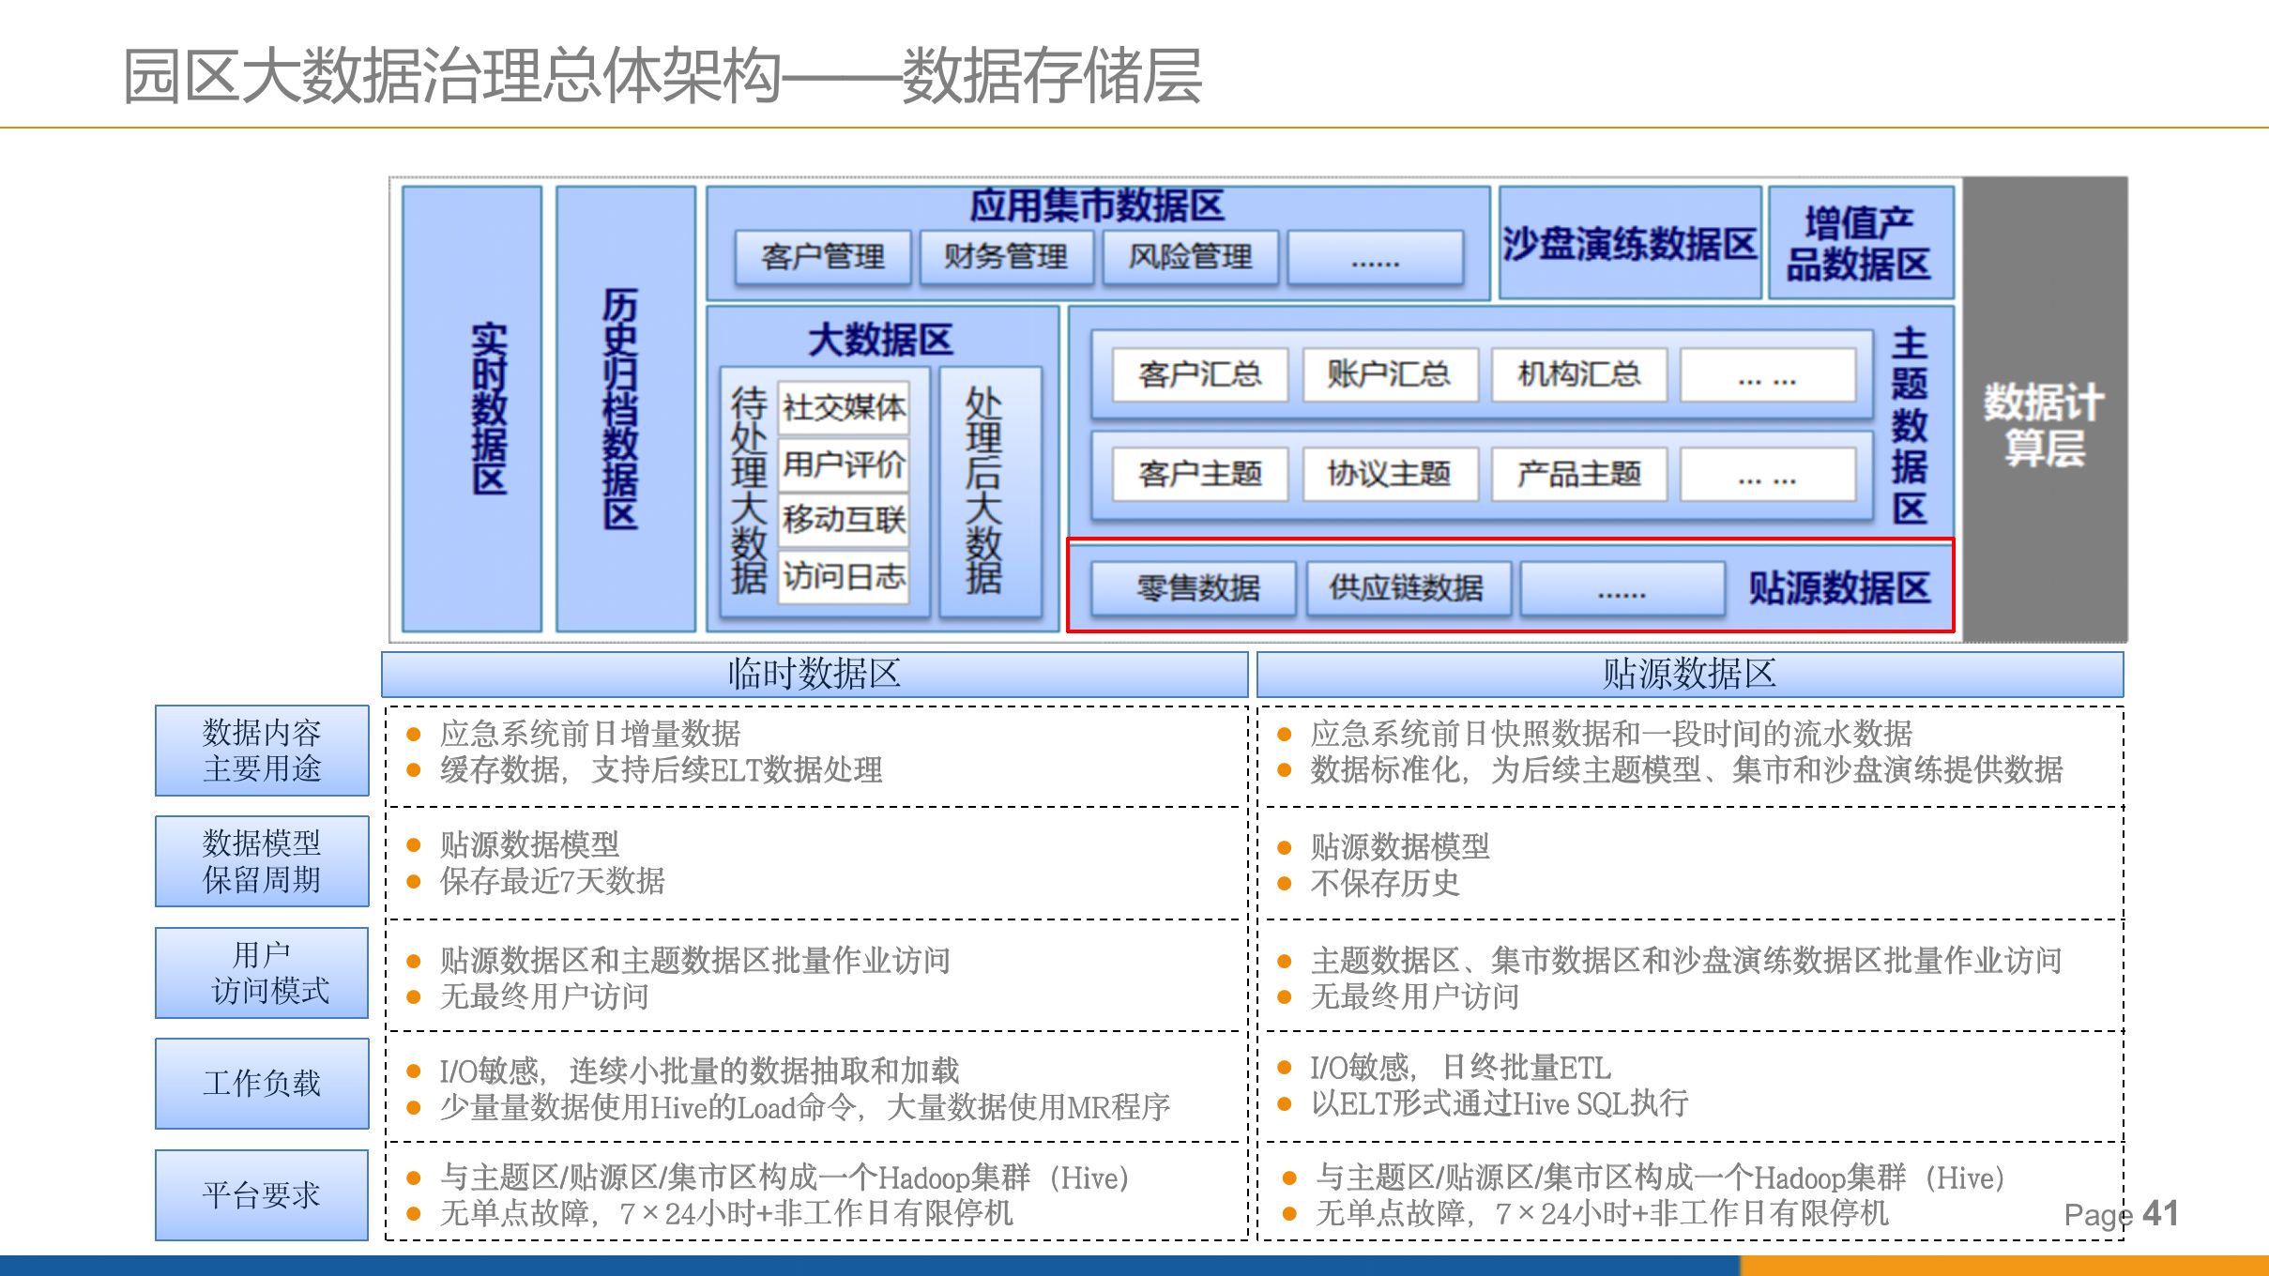This screenshot has width=2269, height=1276.
Task: Click the ellipsis box after 机构汇总
Action: [1768, 375]
